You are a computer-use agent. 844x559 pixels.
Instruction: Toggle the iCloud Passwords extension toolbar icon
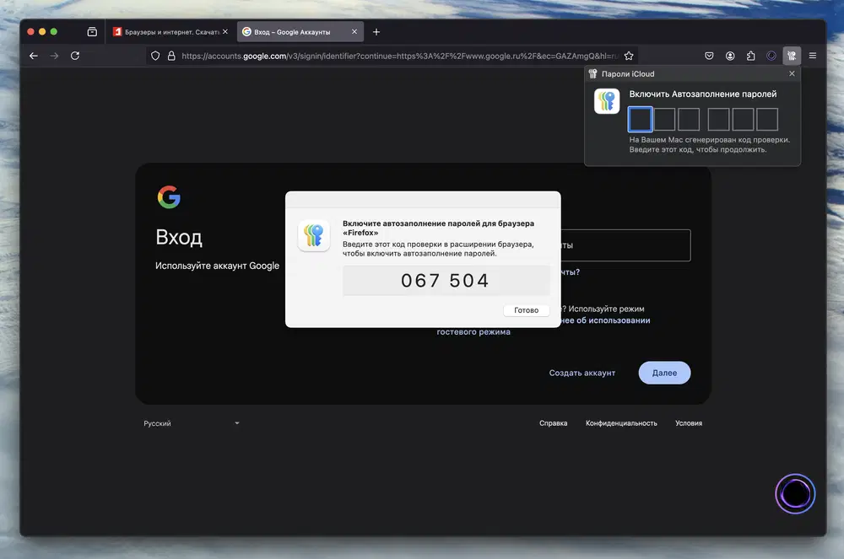[x=792, y=56]
